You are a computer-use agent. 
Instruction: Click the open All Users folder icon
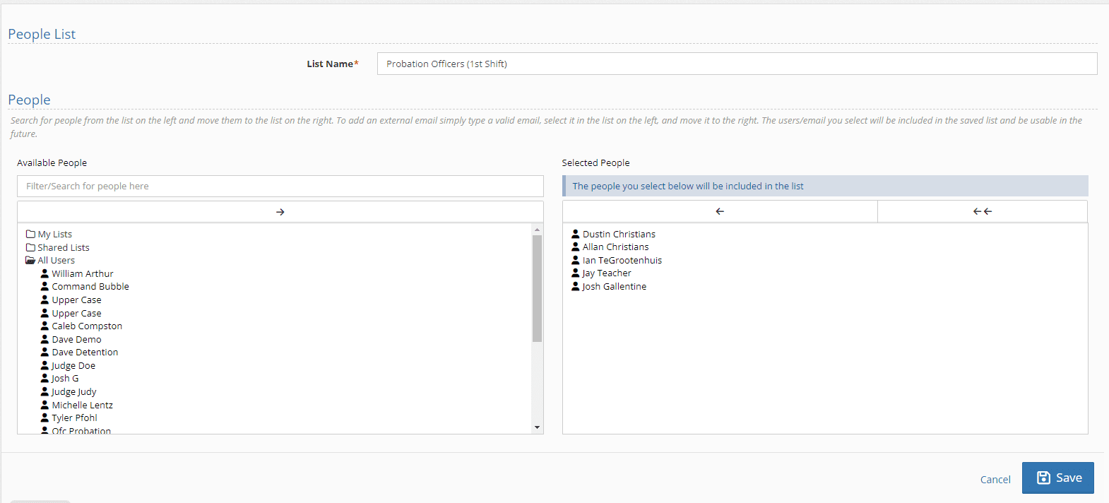point(30,260)
